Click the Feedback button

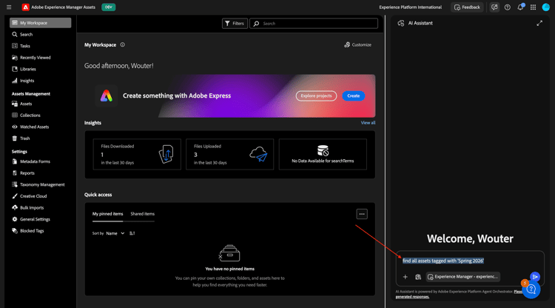click(467, 7)
